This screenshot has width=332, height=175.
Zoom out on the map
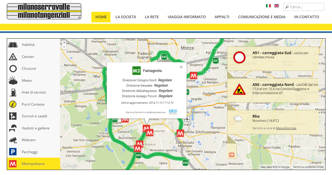64,47
